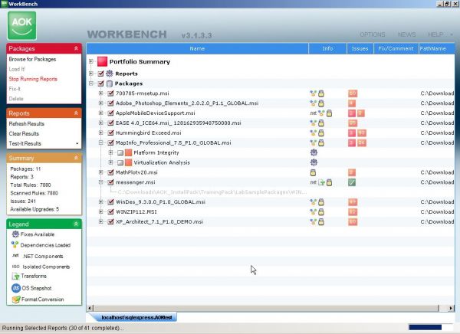Click fixes available gear for Virtualization Analysis
This screenshot has width=460, height=334.
314,162
